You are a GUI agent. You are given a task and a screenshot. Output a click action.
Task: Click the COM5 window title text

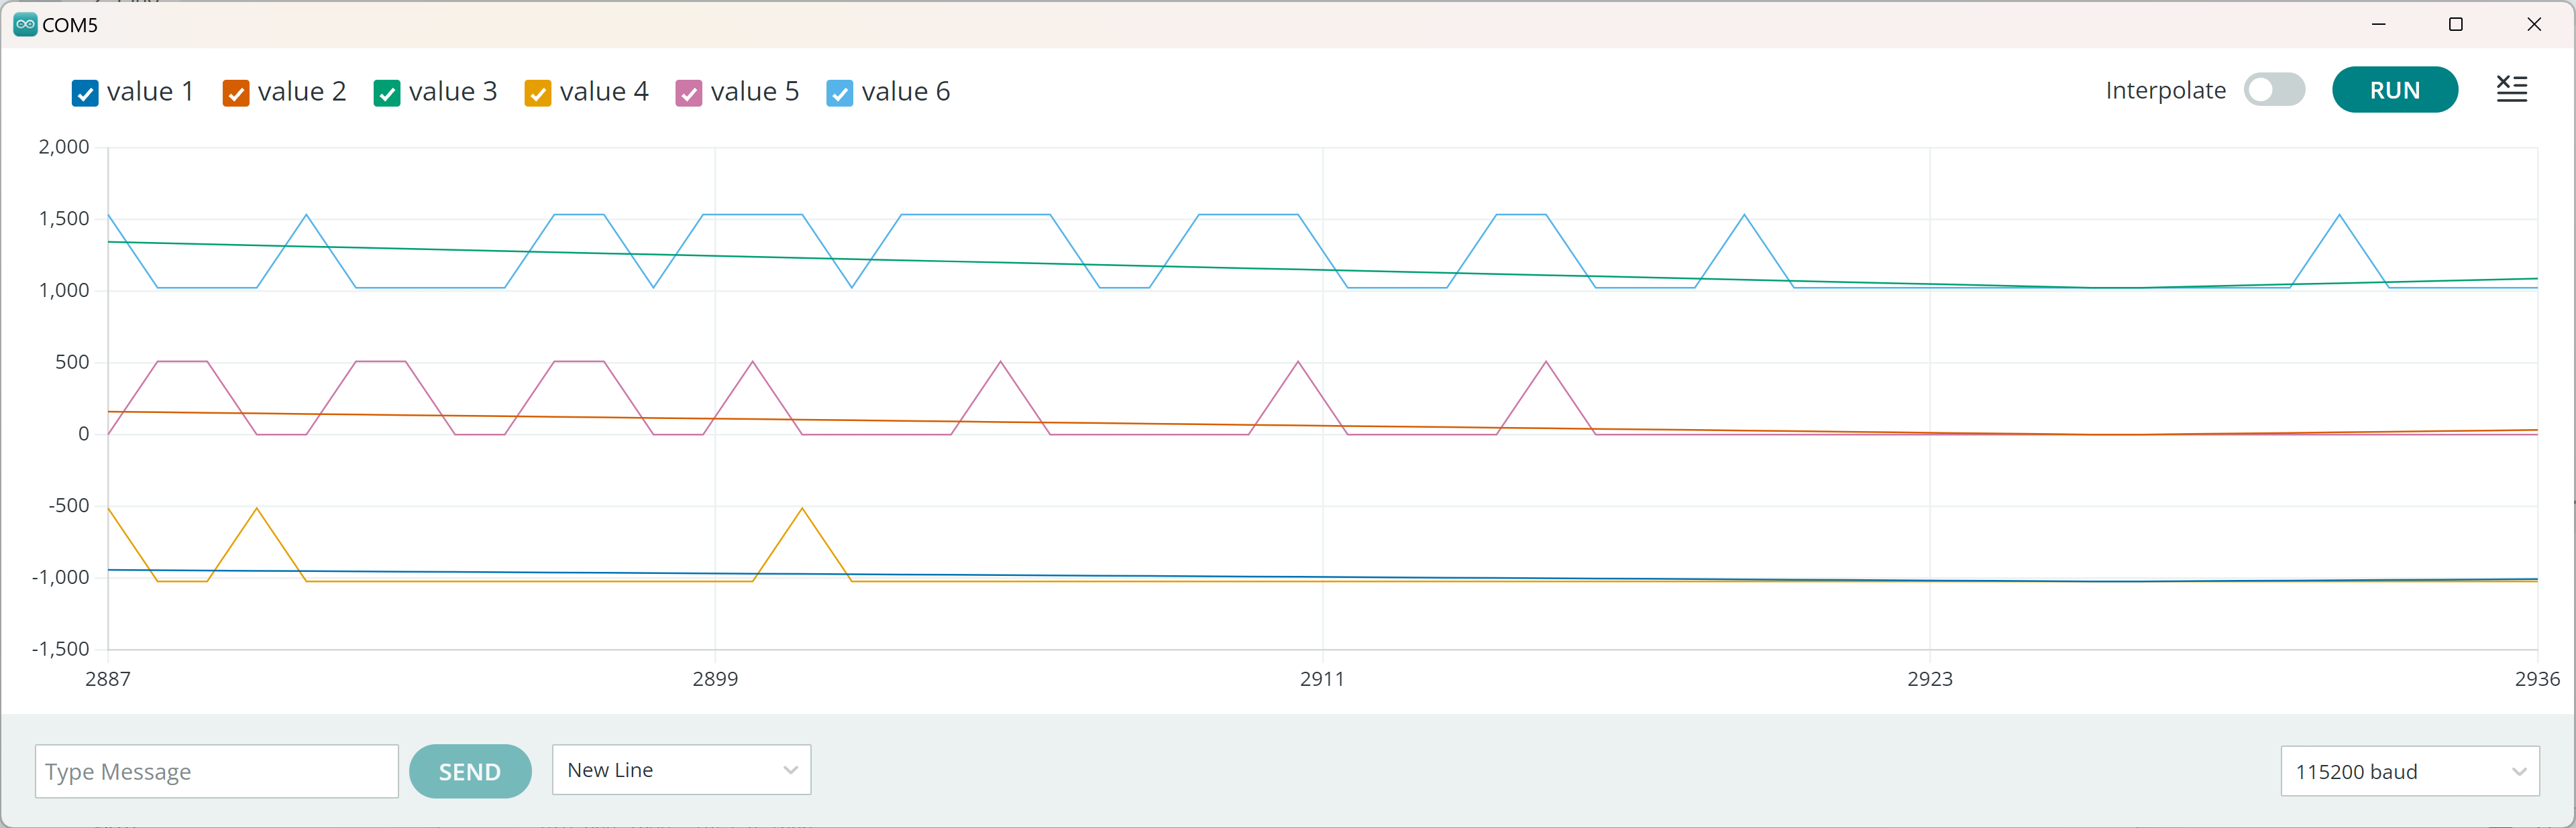pyautogui.click(x=70, y=25)
